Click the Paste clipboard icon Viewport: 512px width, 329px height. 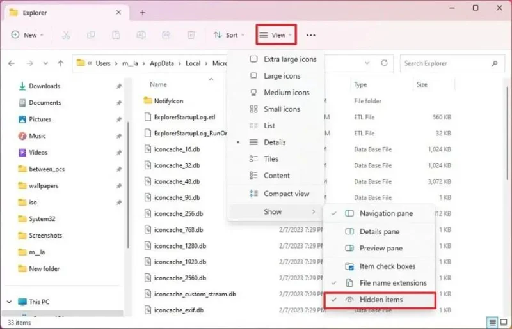(x=116, y=35)
